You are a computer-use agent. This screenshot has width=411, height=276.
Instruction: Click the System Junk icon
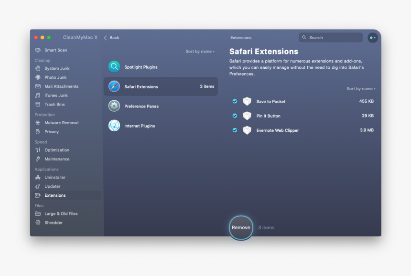[x=38, y=68]
